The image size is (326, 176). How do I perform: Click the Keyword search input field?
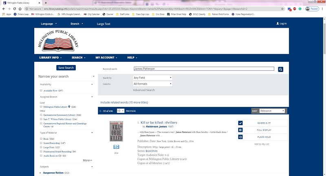tap(204, 69)
